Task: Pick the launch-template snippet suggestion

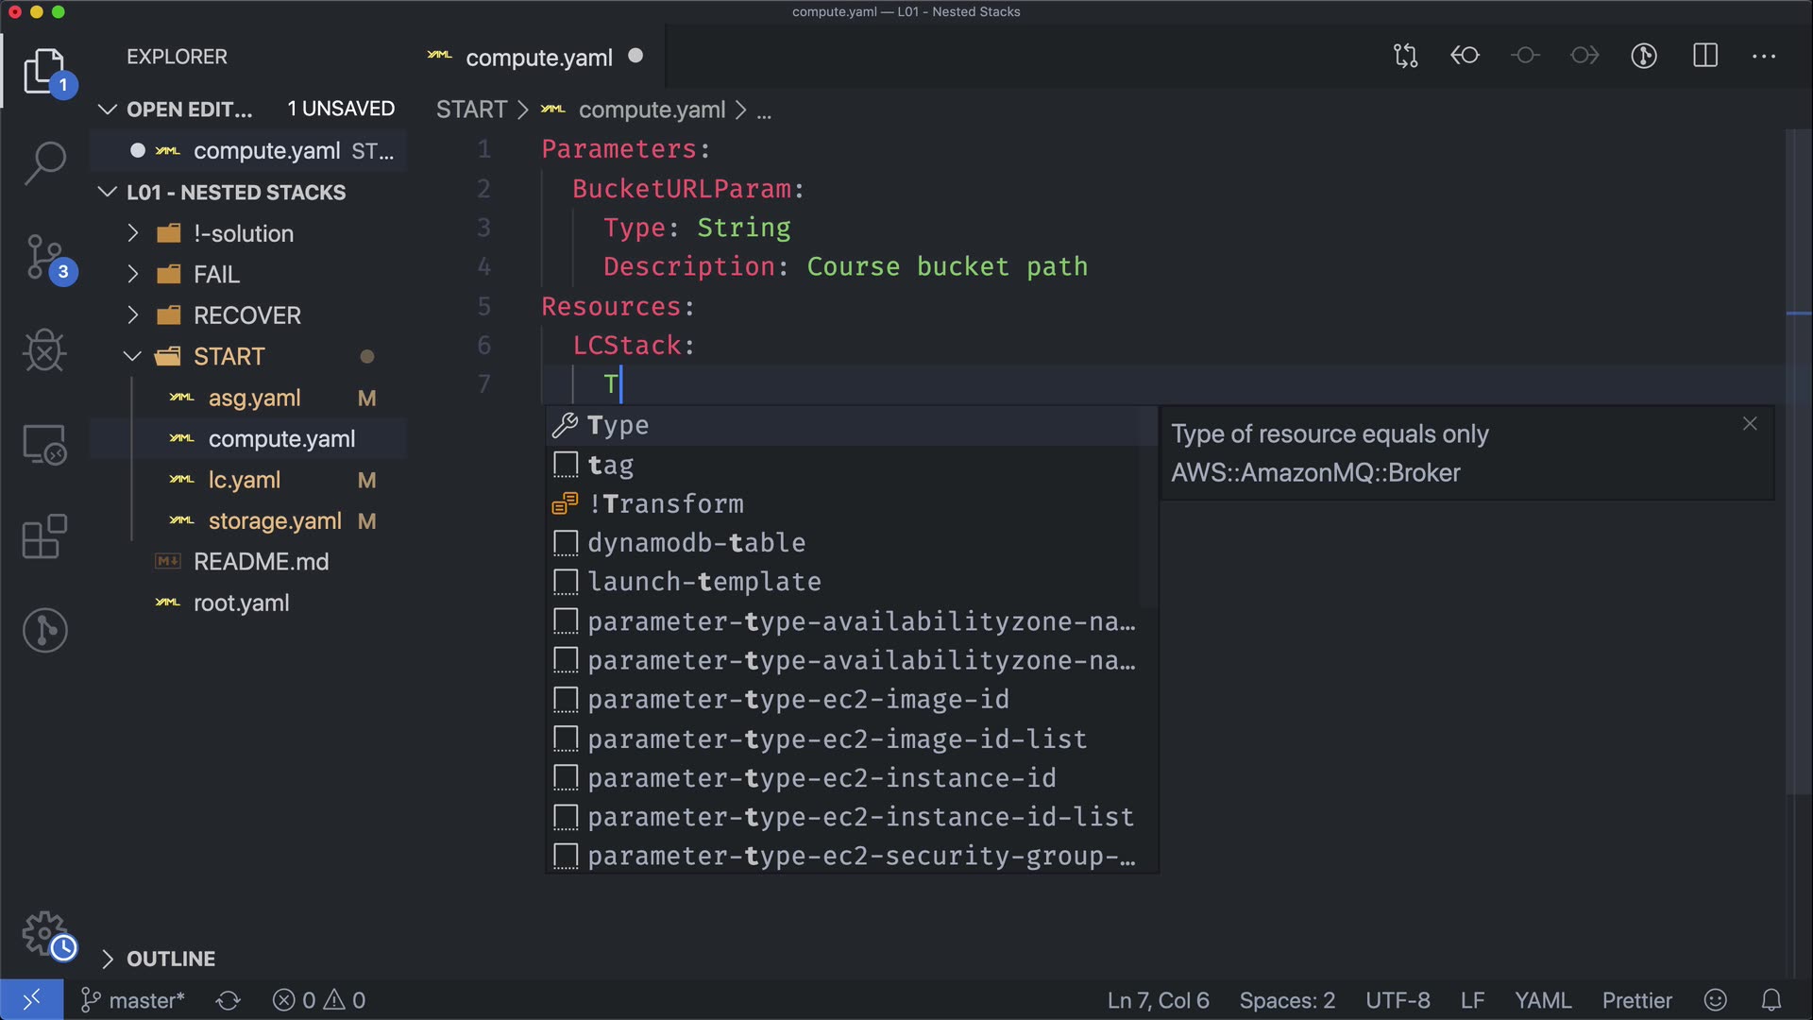Action: [703, 582]
